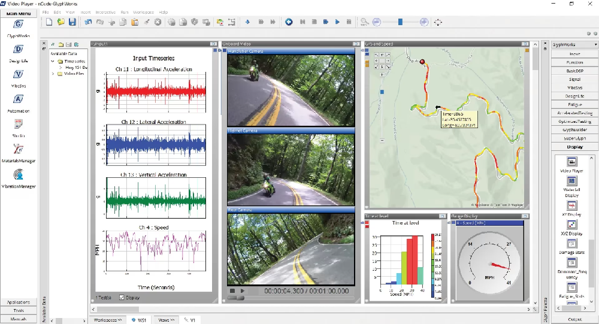Image resolution: width=599 pixels, height=324 pixels.
Task: Toggle the Display checkbox under timeseries
Action: pos(123,297)
